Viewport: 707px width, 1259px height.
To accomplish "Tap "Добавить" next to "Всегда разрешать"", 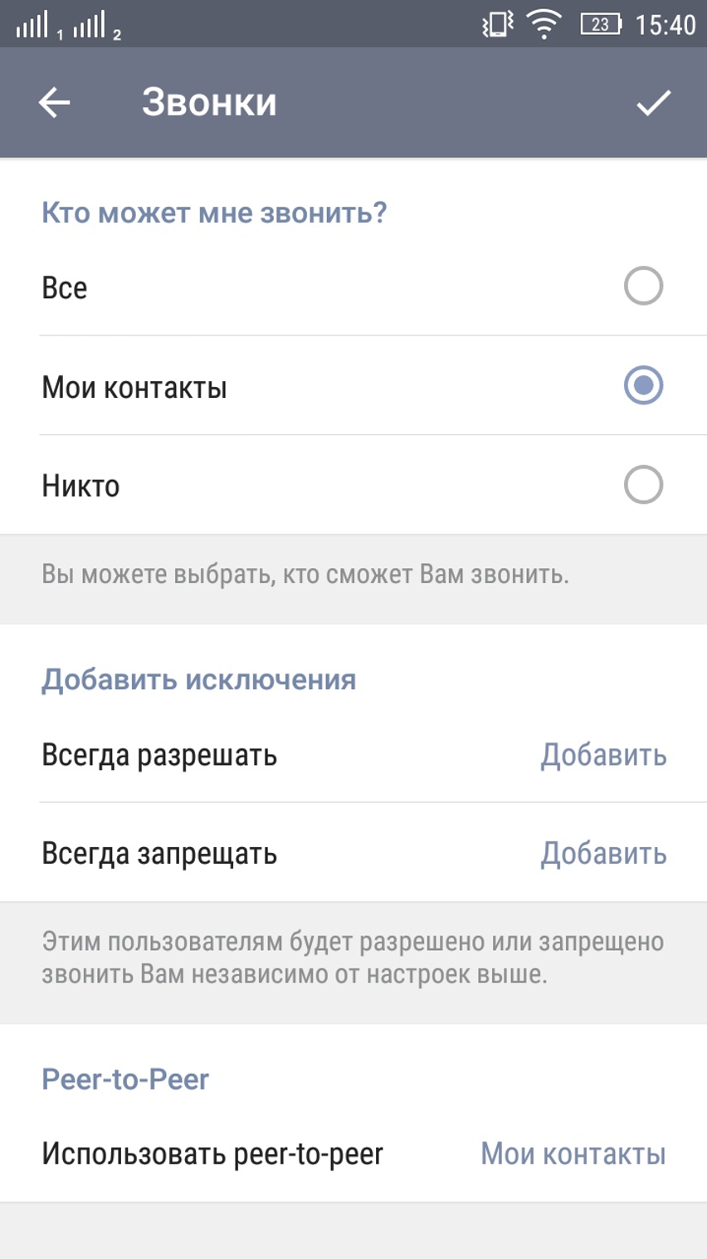I will point(603,755).
